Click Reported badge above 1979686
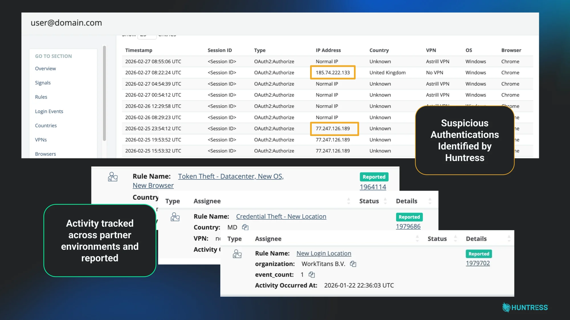570x320 pixels. click(409, 217)
